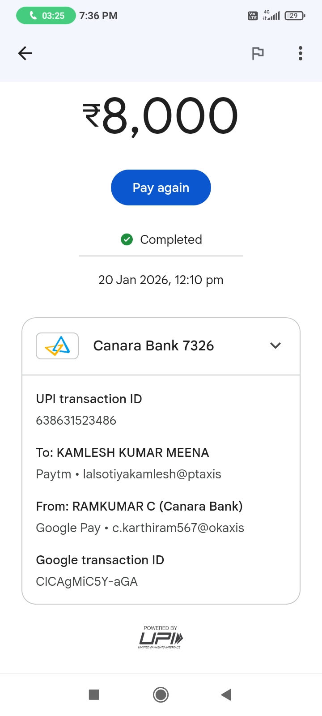322x716 pixels.
Task: Tap the ₹8,000 amount text
Action: point(161,116)
